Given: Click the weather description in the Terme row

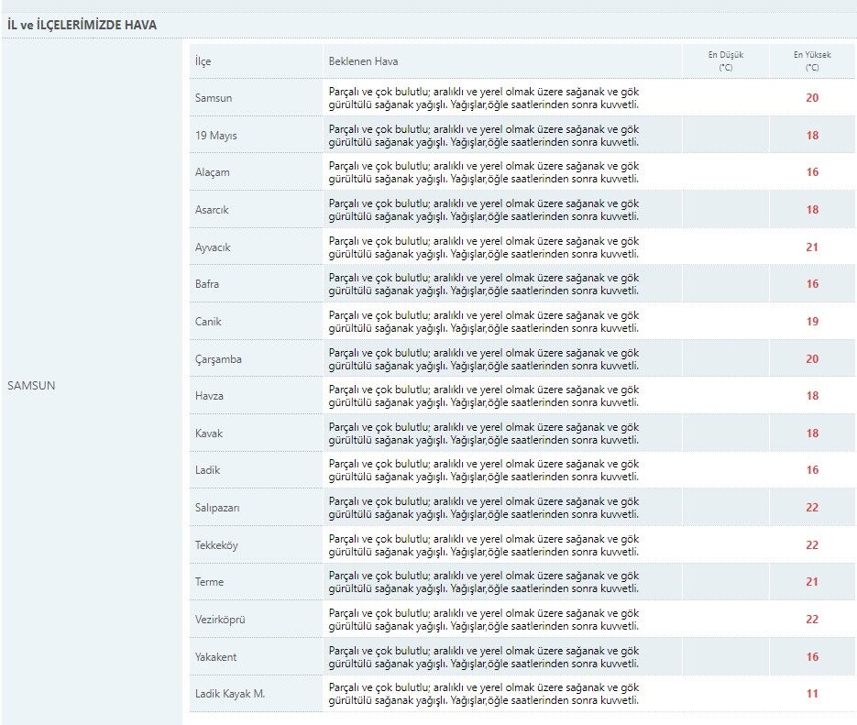Looking at the screenshot, I should tap(484, 582).
